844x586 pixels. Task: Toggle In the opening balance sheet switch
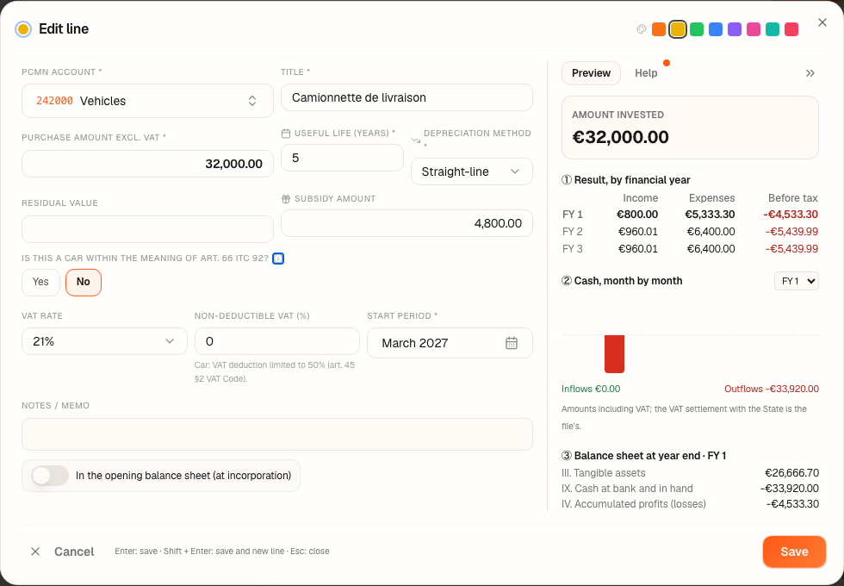coord(50,476)
